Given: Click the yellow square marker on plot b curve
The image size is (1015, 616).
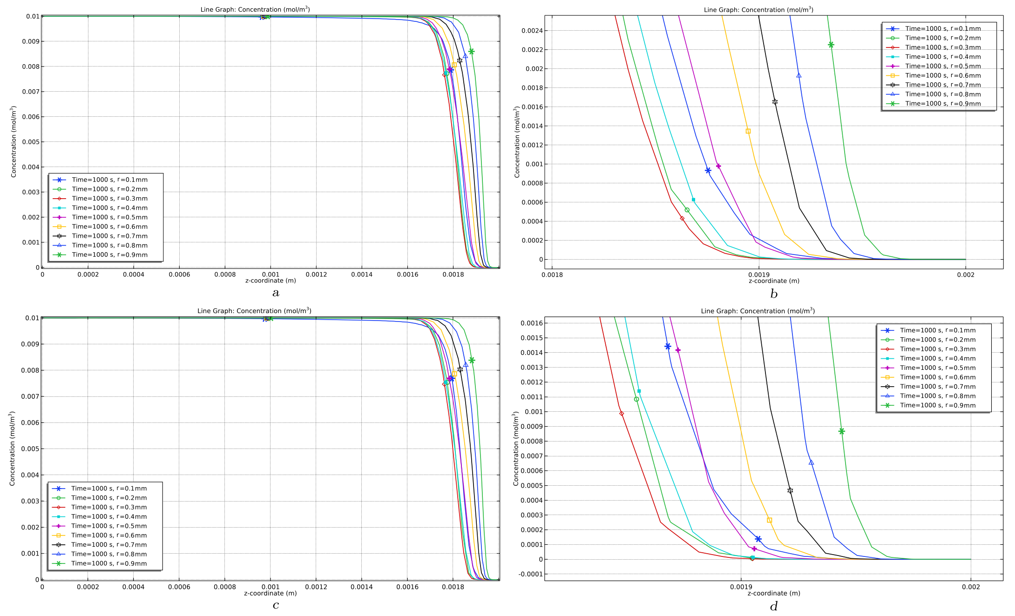Looking at the screenshot, I should point(748,131).
